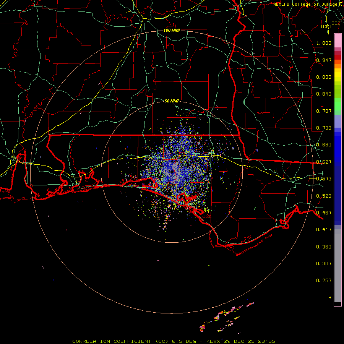Click the 0.893 legend value
344x344 pixels.
[324, 77]
